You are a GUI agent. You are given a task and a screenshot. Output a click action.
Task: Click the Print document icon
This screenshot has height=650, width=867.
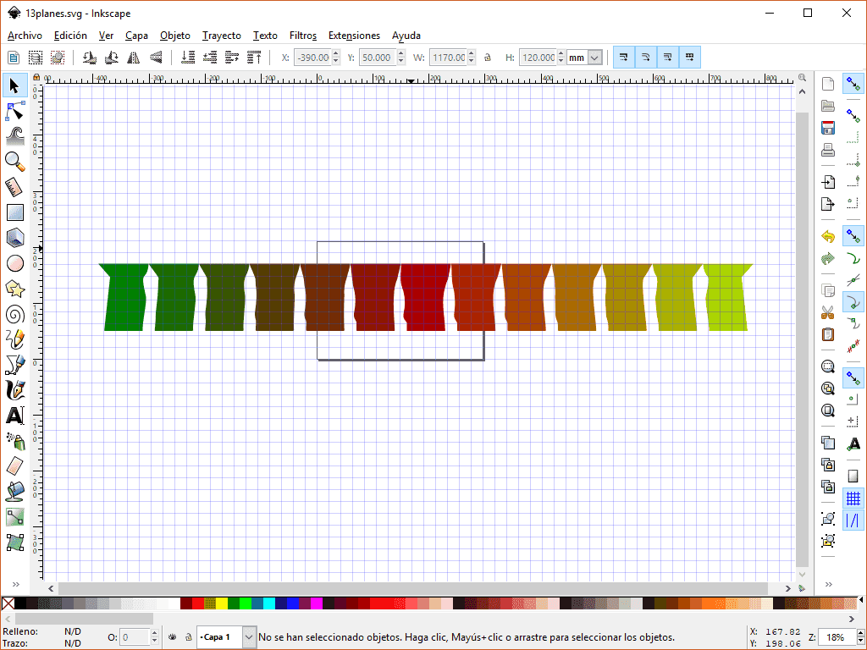[828, 151]
